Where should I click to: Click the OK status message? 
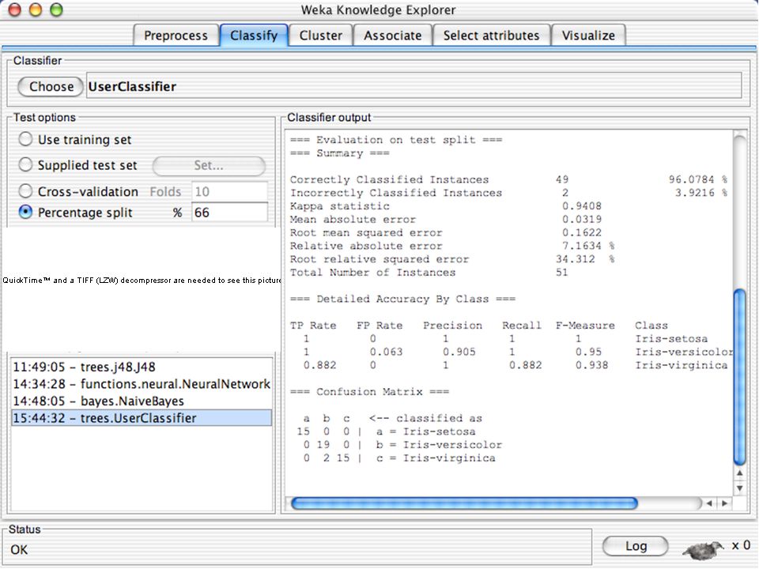click(x=19, y=550)
